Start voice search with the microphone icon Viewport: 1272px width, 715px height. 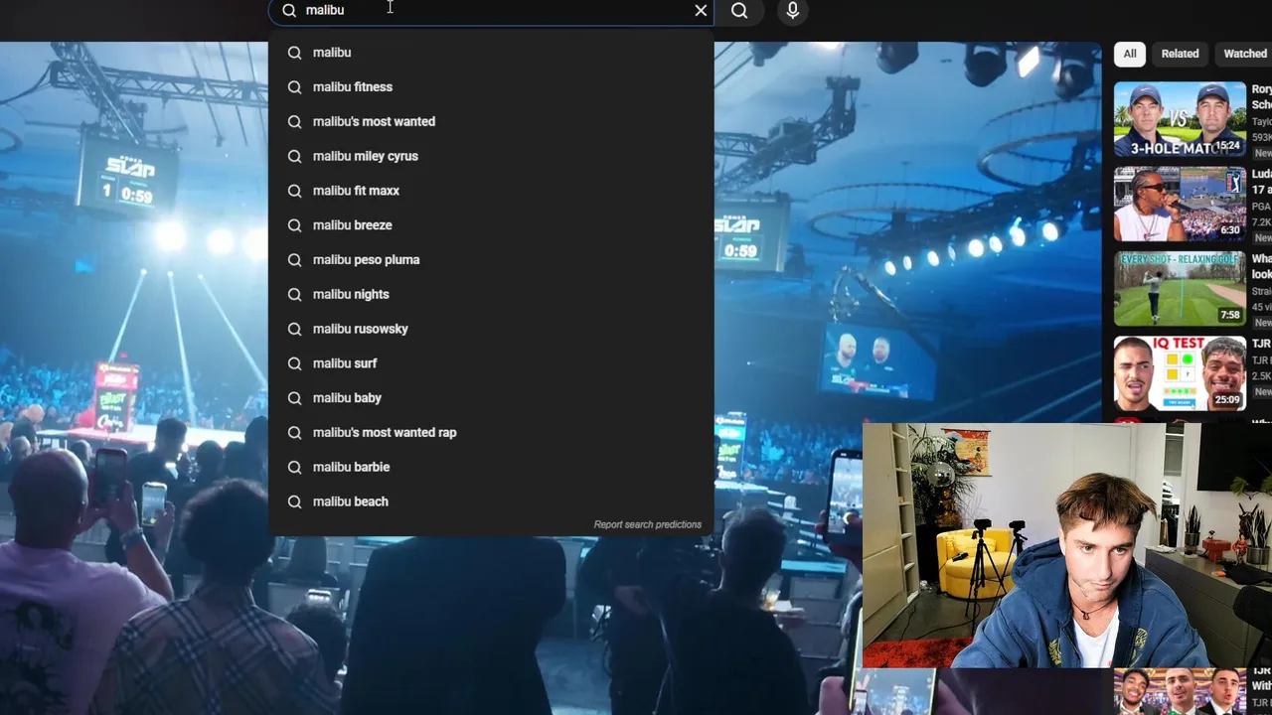792,10
